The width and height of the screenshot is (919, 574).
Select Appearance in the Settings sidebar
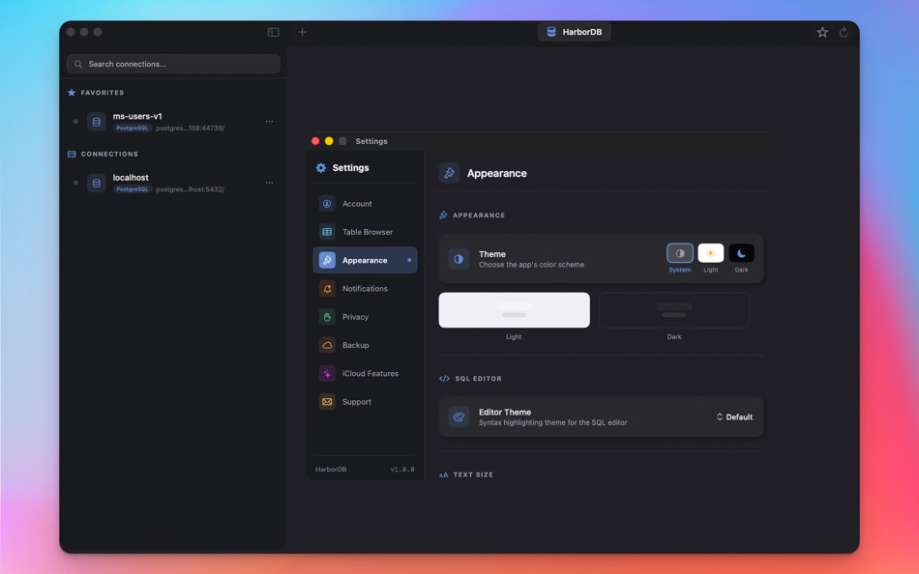click(365, 260)
